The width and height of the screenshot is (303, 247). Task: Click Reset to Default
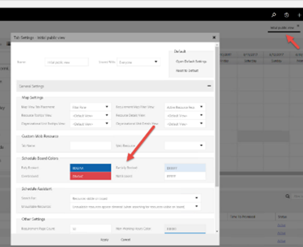[x=187, y=70]
